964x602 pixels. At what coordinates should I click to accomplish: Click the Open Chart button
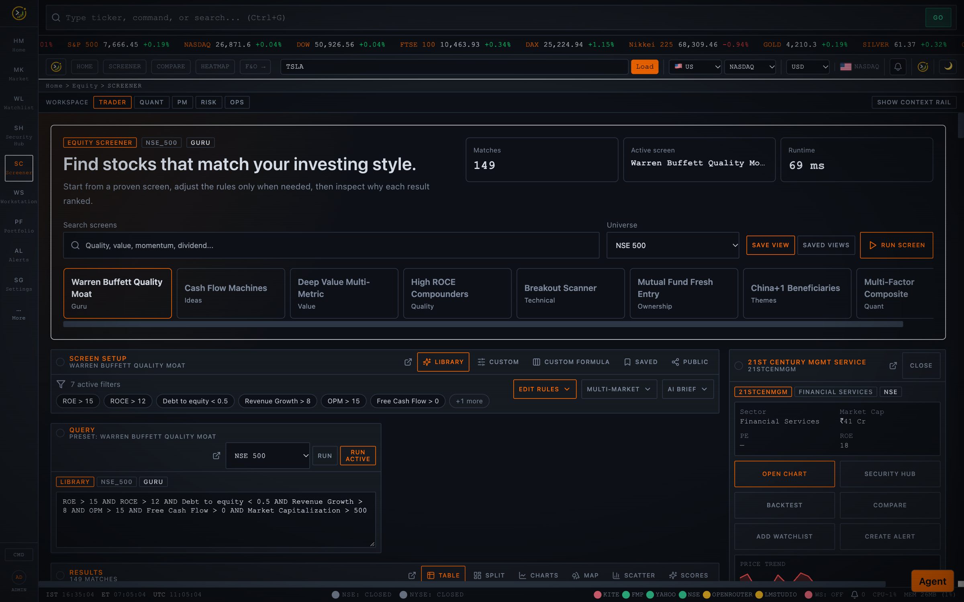pyautogui.click(x=784, y=474)
